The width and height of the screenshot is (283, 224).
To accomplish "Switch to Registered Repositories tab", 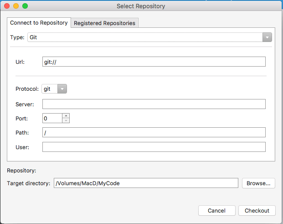I will coord(104,23).
